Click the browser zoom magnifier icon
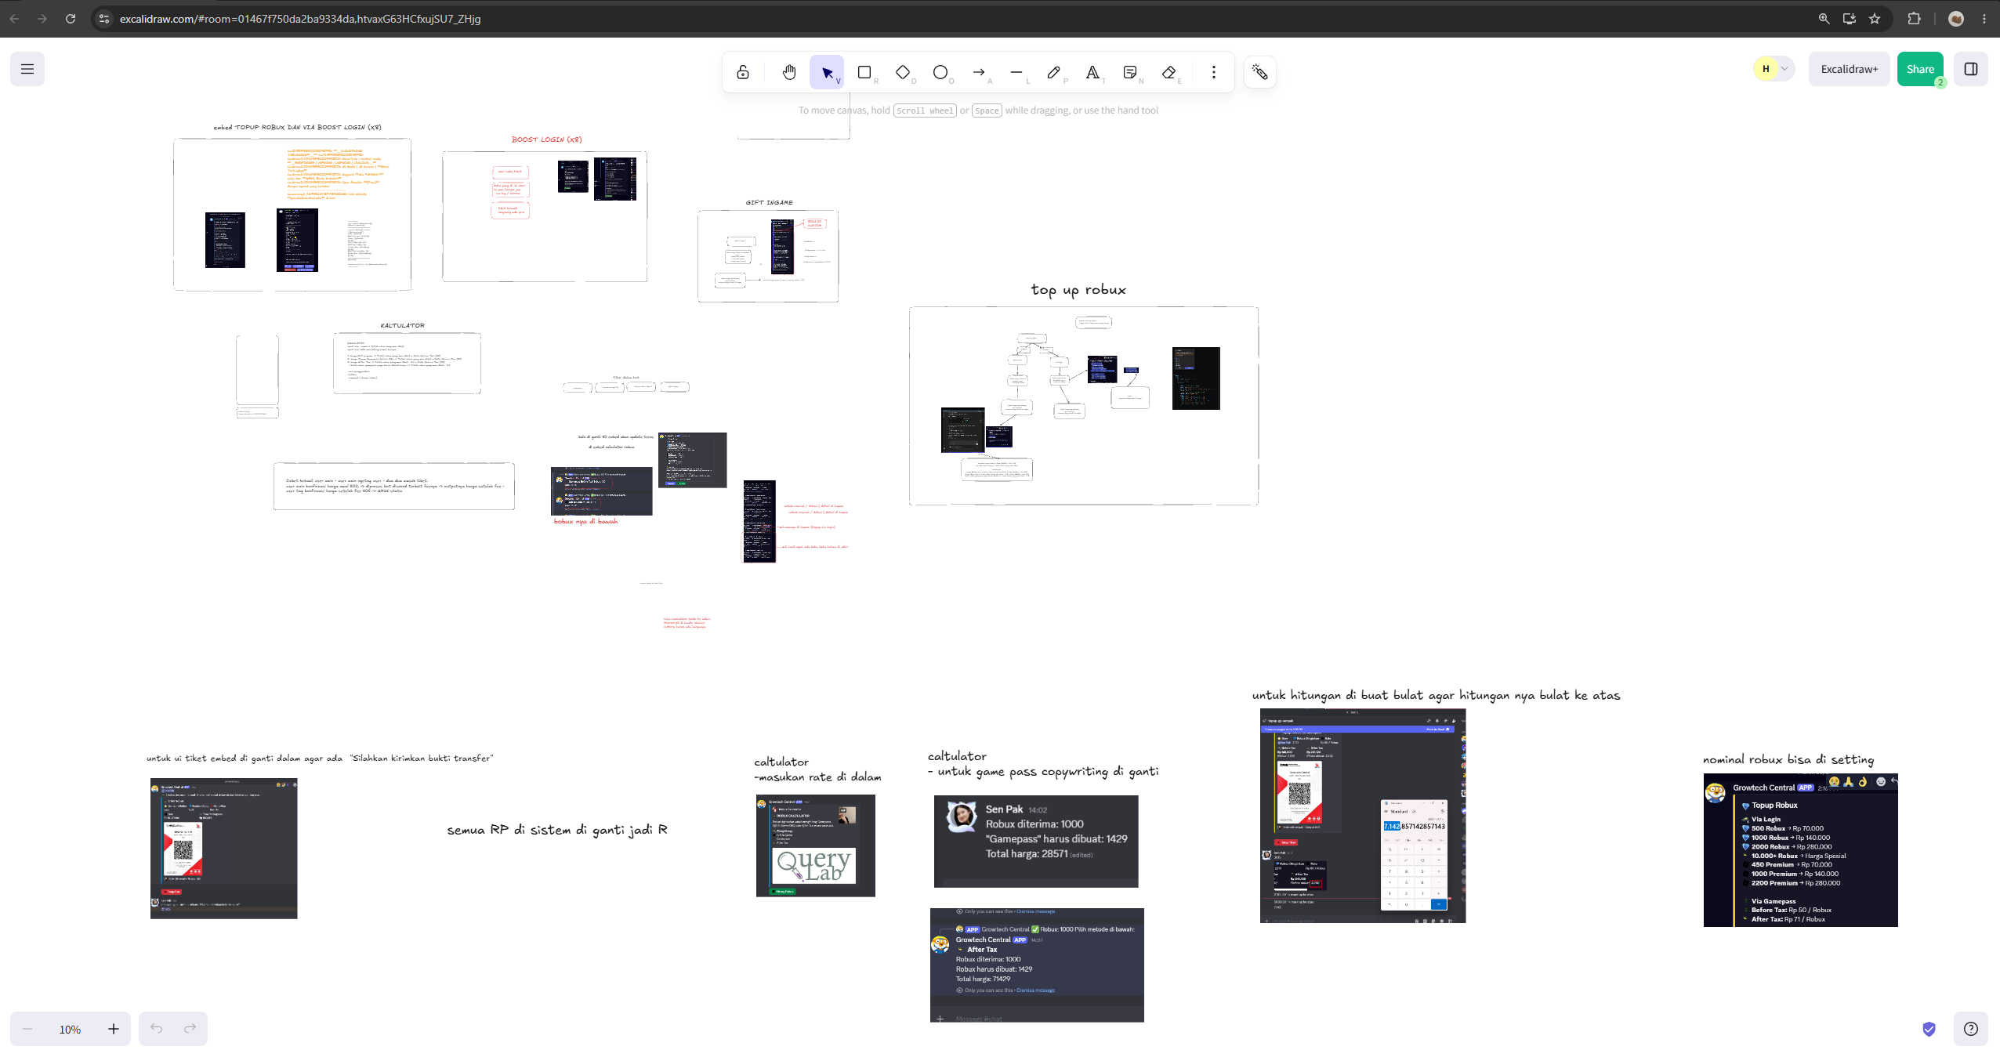The width and height of the screenshot is (2000, 1050). [1824, 19]
